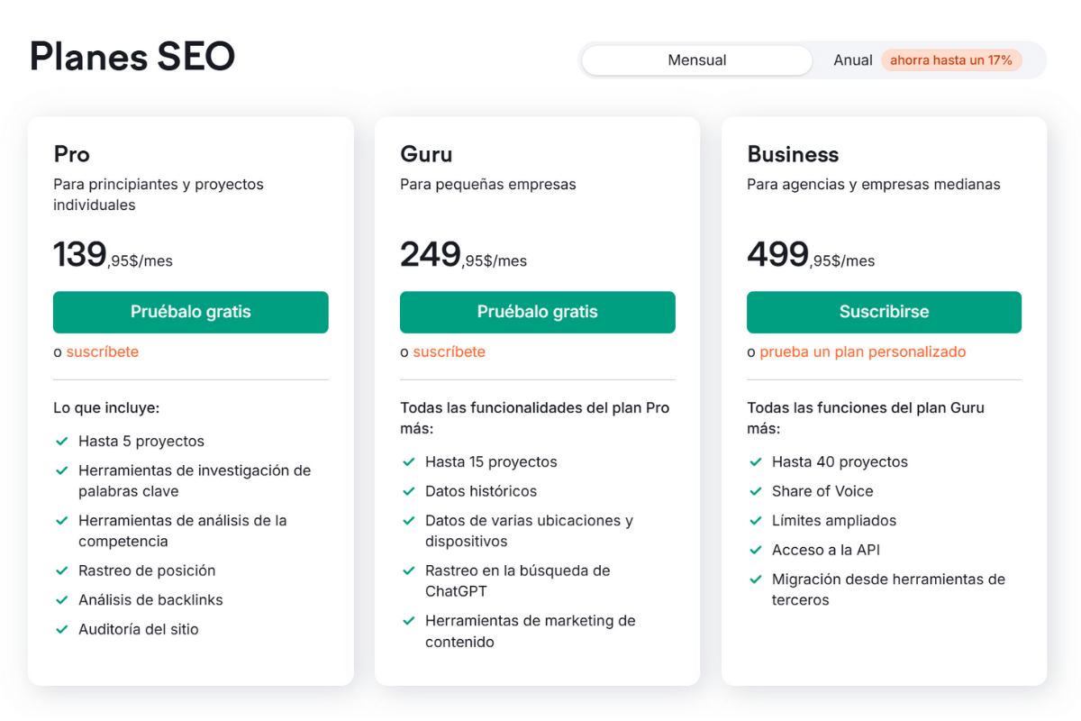The width and height of the screenshot is (1081, 721).
Task: Click checkmark beside Límites ampliados
Action: 756,521
